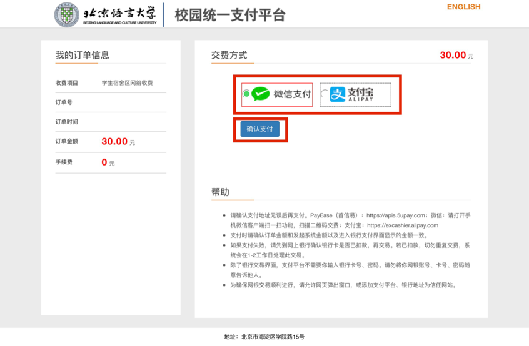Select the Alipay radio button

324,94
